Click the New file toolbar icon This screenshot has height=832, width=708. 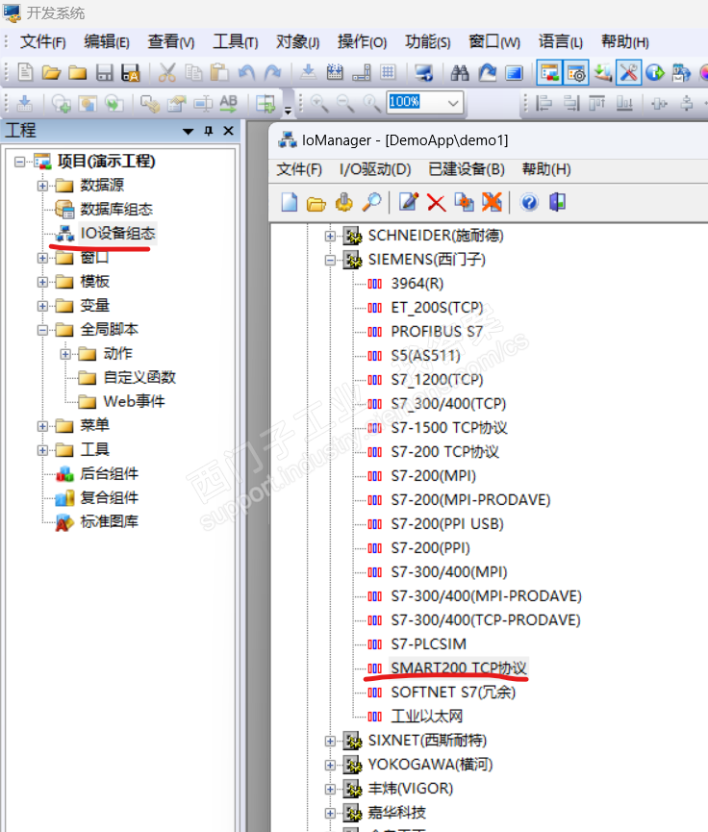(x=25, y=72)
